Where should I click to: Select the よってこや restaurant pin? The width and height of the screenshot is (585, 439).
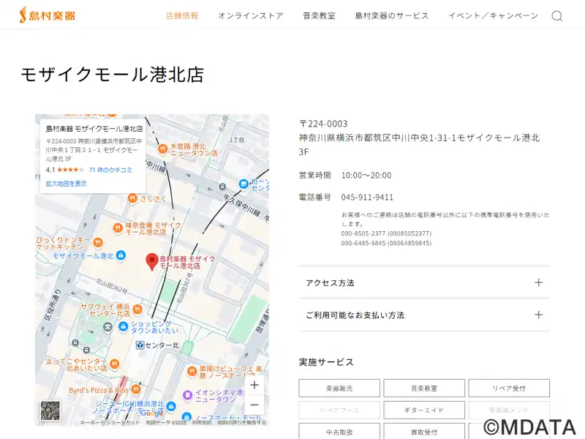pyautogui.click(x=115, y=364)
